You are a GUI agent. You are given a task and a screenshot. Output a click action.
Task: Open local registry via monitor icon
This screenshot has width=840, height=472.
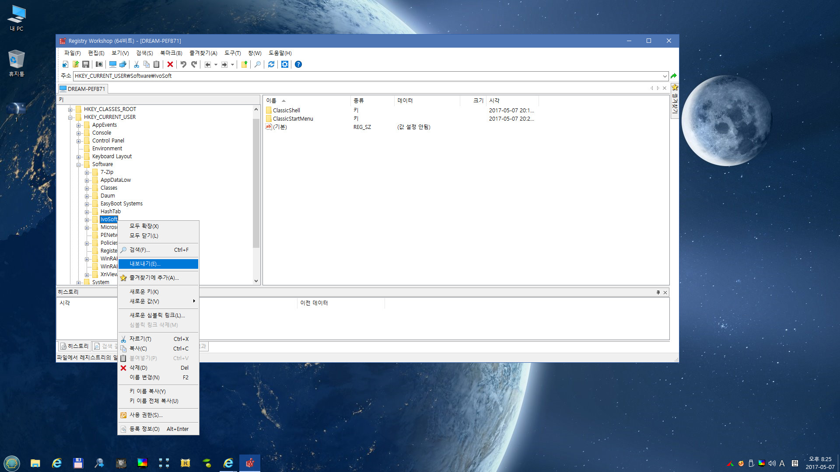[113, 65]
